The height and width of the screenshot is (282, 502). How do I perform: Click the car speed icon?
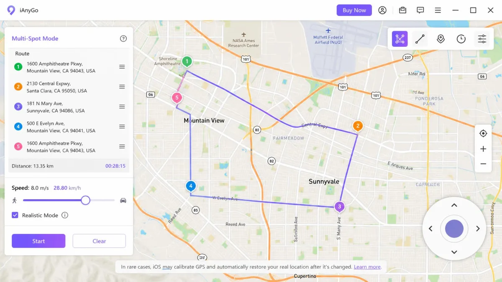pyautogui.click(x=123, y=201)
